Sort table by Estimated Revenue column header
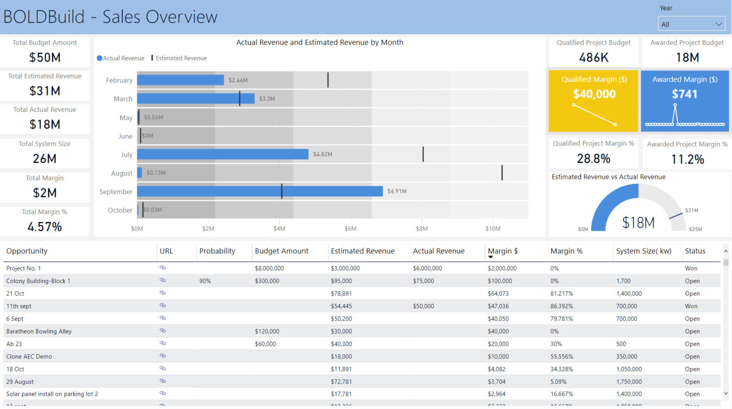 [x=363, y=251]
